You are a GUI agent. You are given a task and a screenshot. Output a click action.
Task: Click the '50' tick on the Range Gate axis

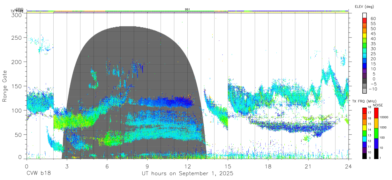point(18,135)
